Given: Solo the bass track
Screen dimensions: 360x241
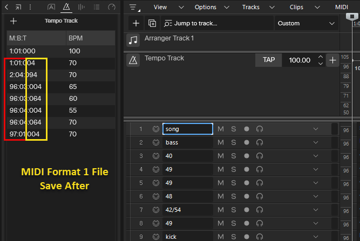Looking at the screenshot, I should pos(234,142).
